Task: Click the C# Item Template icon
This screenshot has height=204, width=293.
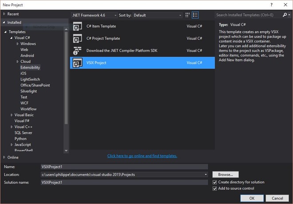Action: coord(77,26)
